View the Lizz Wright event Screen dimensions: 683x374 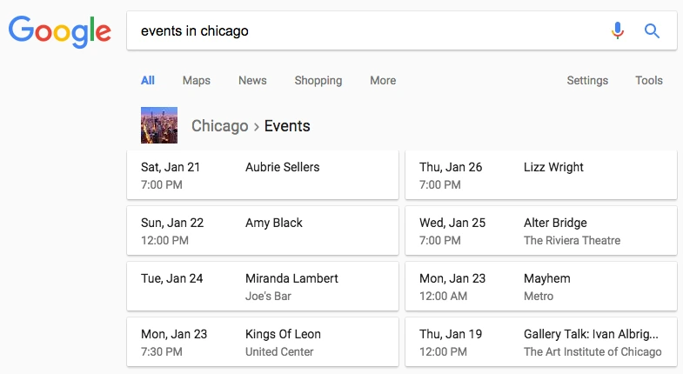(x=541, y=176)
